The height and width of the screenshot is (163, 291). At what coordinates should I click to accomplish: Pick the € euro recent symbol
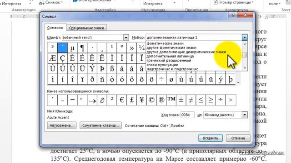tap(122, 100)
